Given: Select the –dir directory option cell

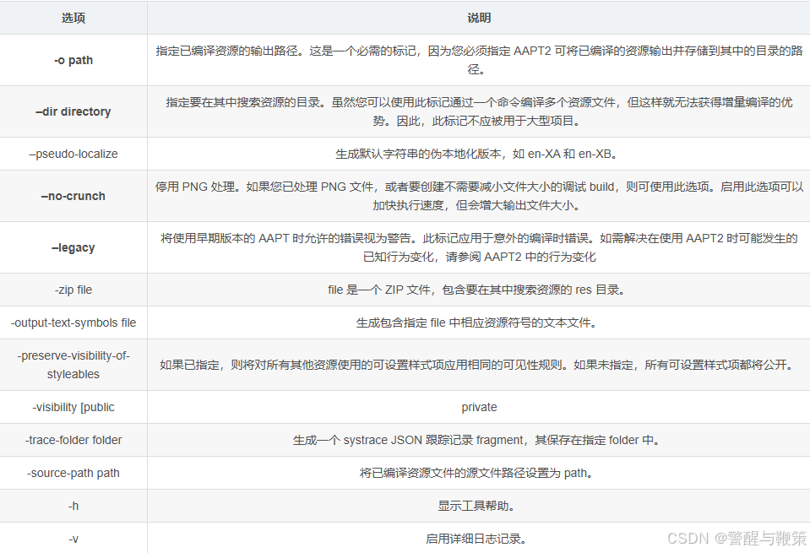Looking at the screenshot, I should coord(73,111).
